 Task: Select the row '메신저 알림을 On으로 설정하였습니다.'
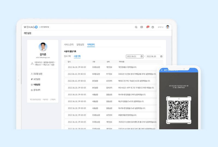[x=110, y=102]
